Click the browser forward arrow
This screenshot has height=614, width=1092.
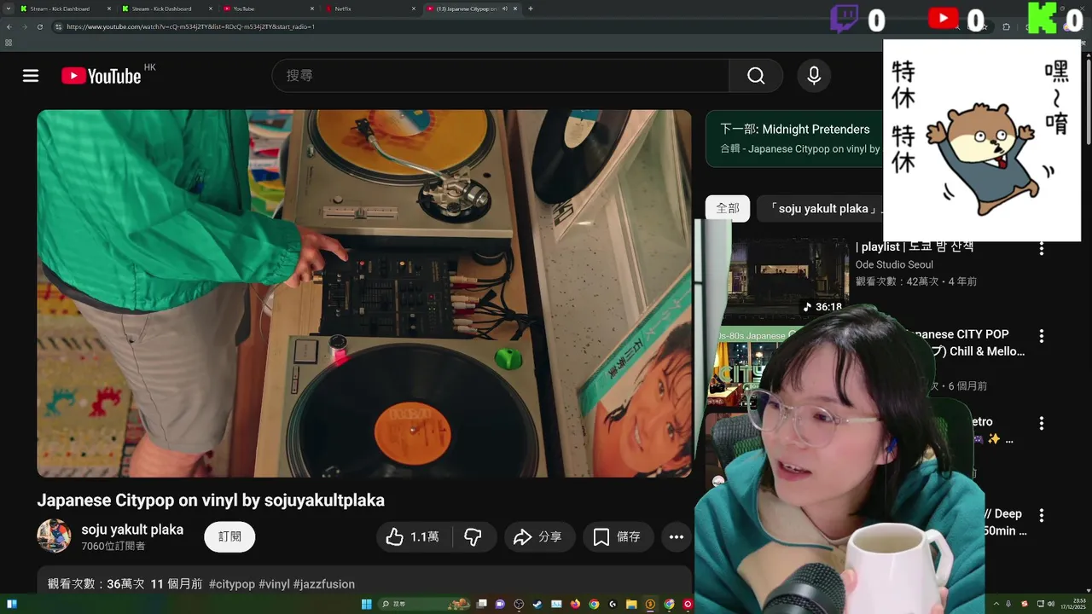pos(25,26)
